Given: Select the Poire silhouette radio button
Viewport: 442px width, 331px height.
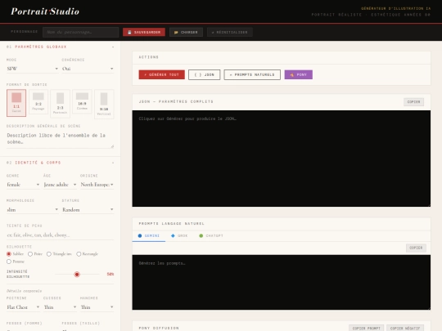Looking at the screenshot, I should click(30, 254).
